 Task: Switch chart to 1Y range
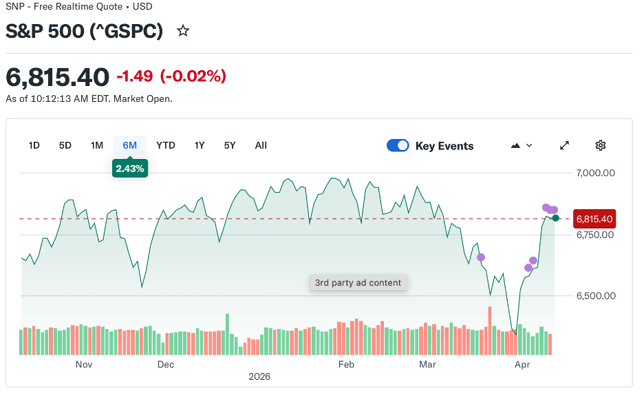(x=200, y=145)
